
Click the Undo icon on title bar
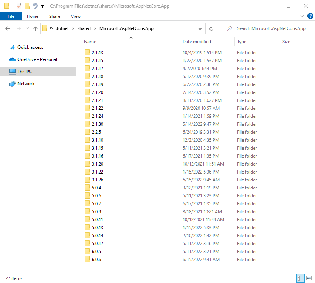pos(35,6)
